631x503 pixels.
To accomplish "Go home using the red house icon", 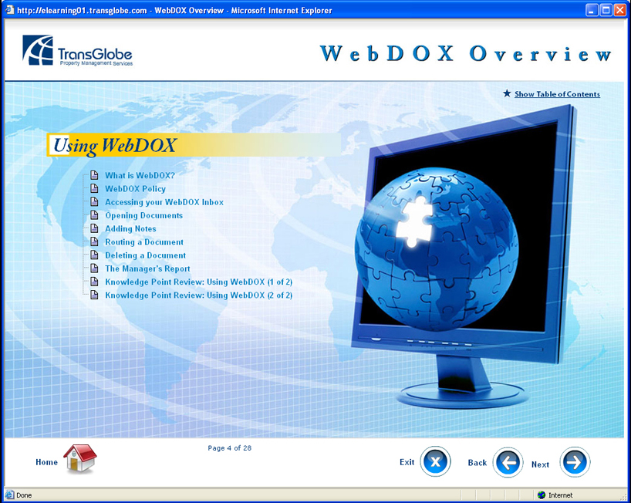I will point(80,458).
